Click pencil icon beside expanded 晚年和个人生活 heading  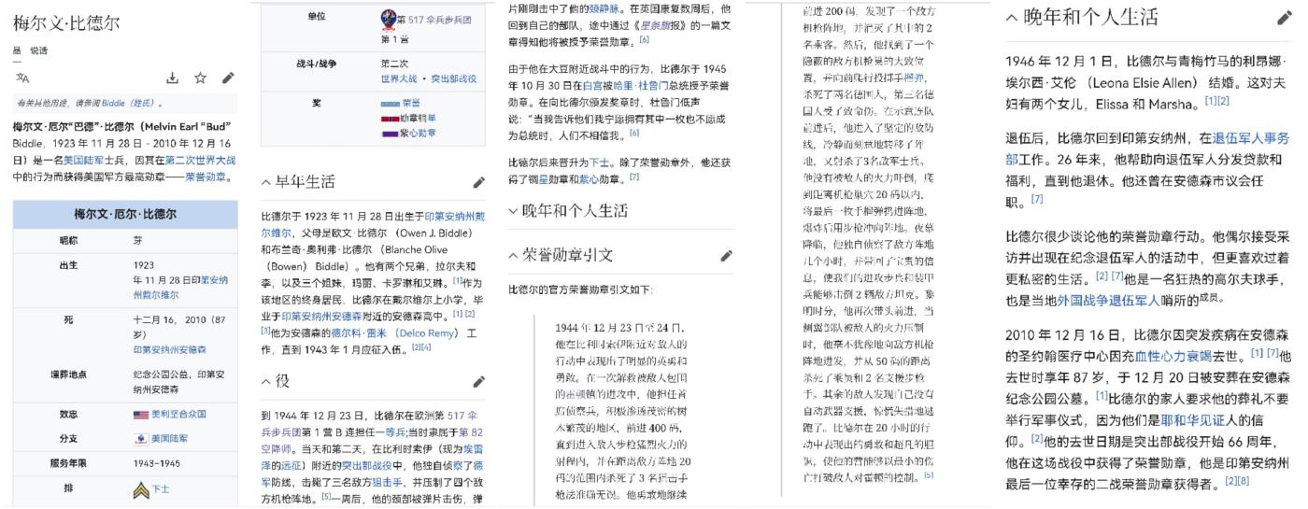tap(1284, 17)
